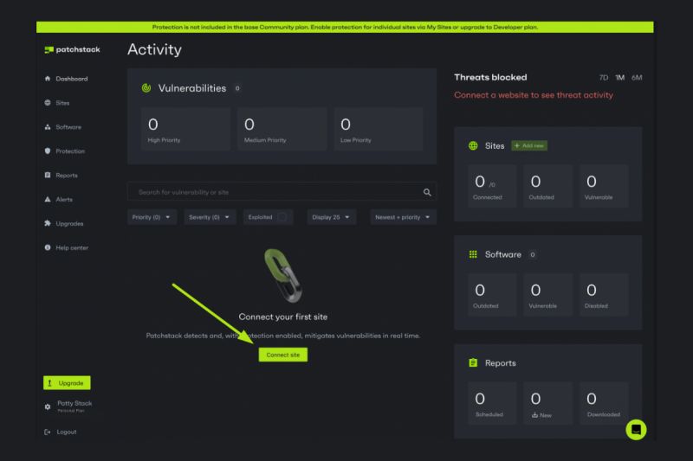Screen dimensions: 693x461
Task: Click the Alerts triangle icon
Action: tap(48, 200)
